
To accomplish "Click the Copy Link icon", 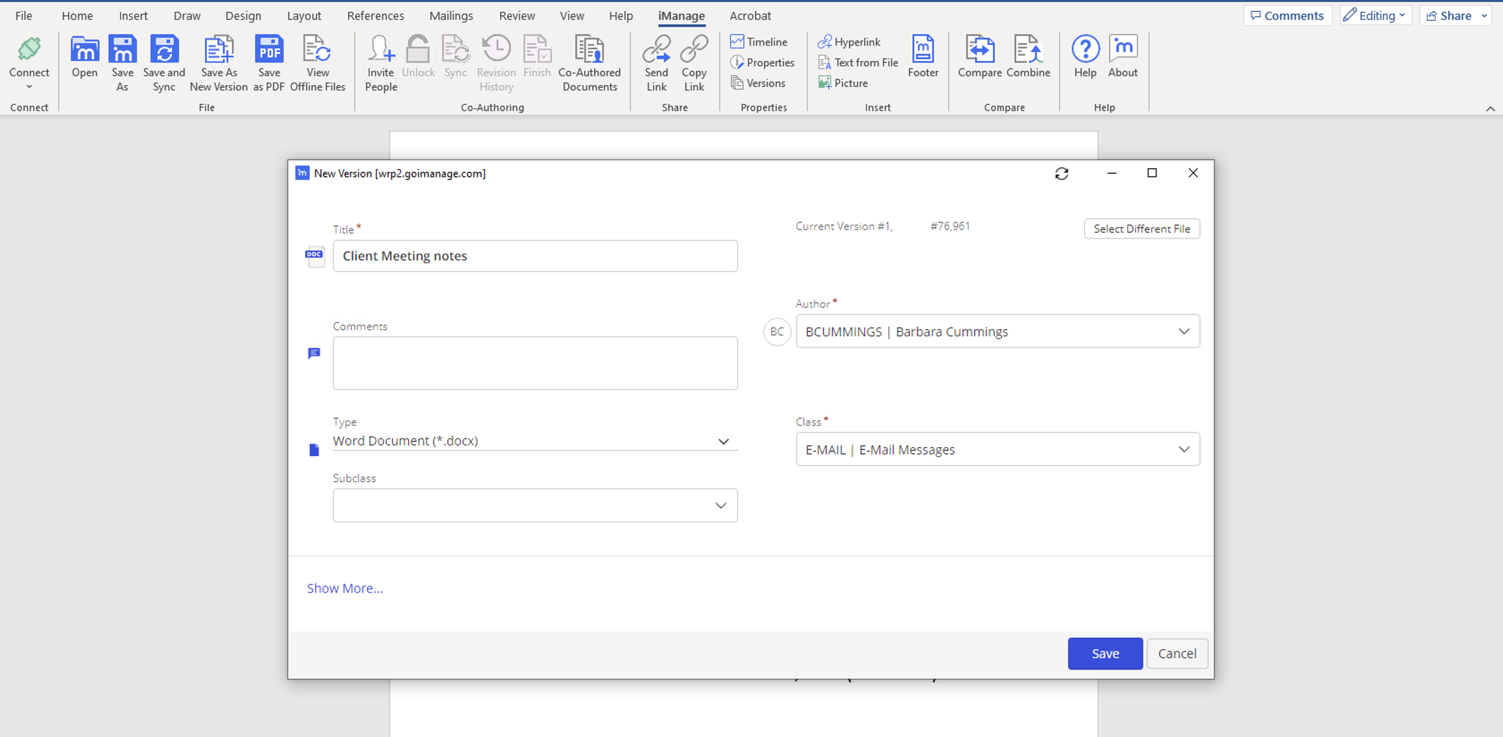I will tap(694, 50).
